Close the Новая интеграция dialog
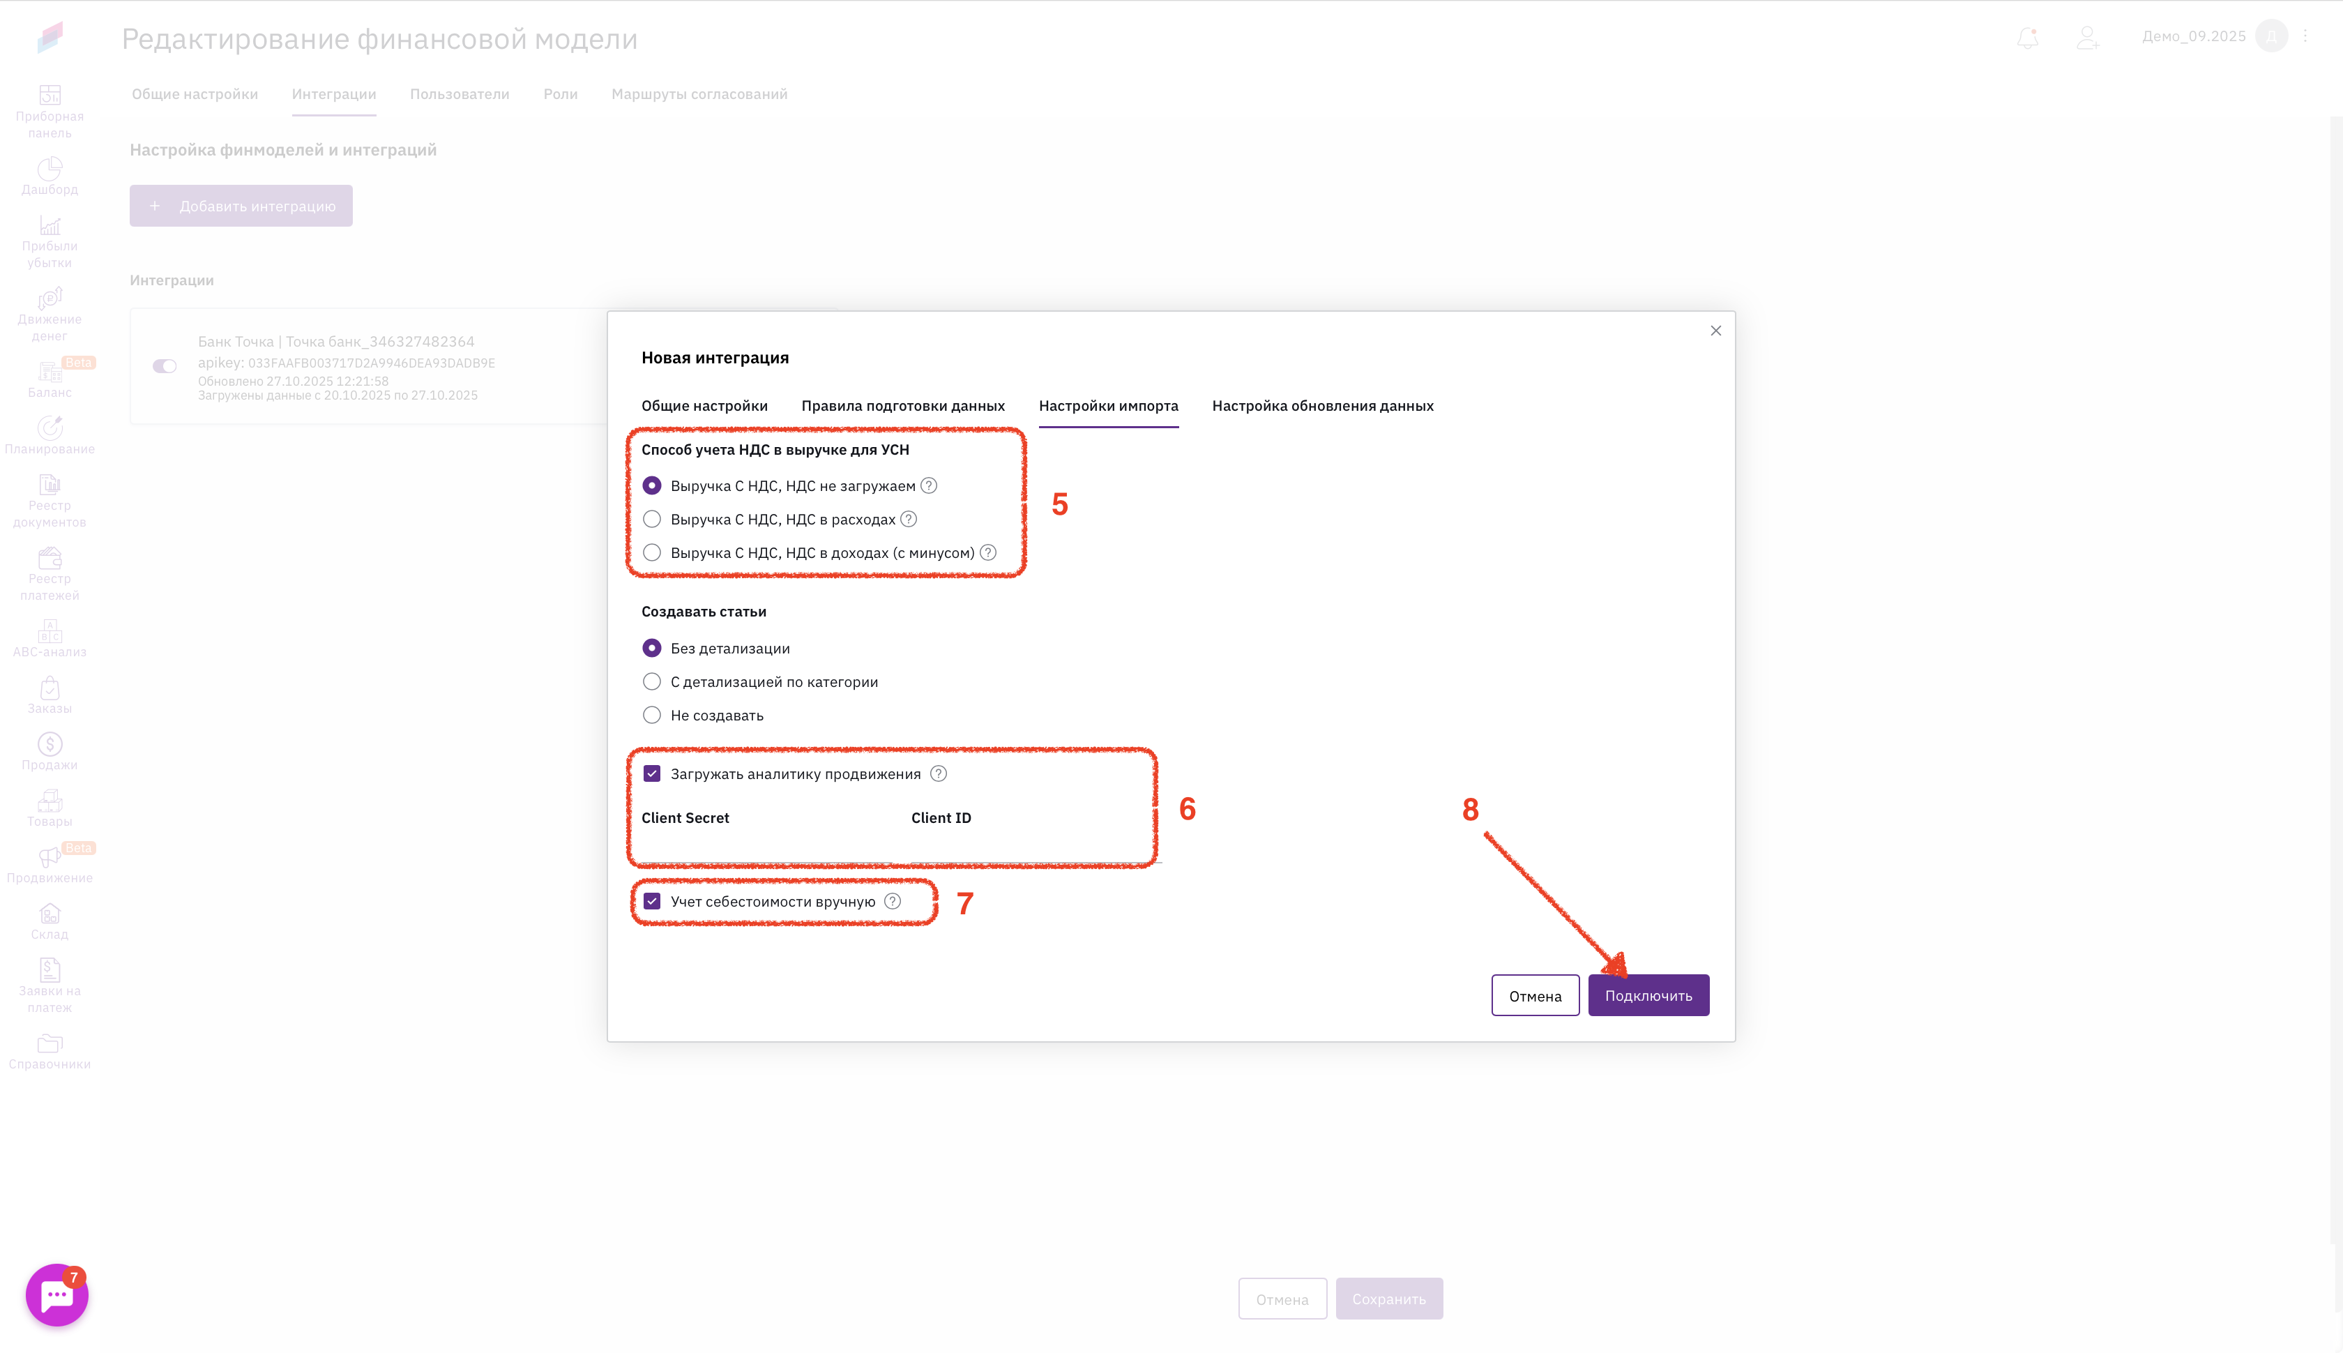 (1715, 331)
